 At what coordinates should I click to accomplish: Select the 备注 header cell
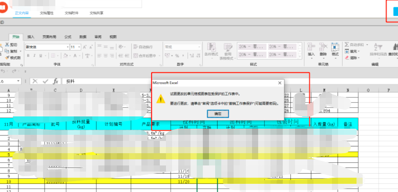348,124
